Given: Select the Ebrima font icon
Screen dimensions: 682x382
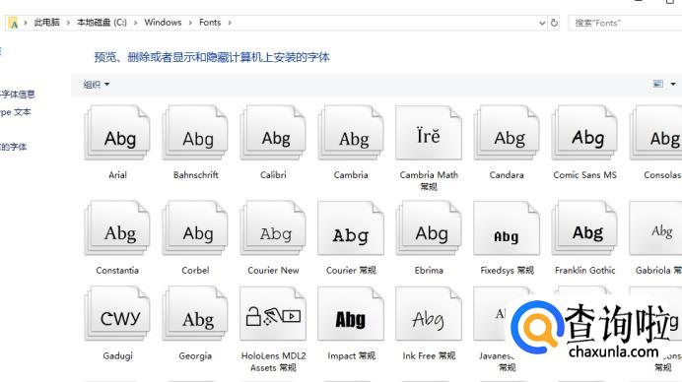Looking at the screenshot, I should 429,228.
